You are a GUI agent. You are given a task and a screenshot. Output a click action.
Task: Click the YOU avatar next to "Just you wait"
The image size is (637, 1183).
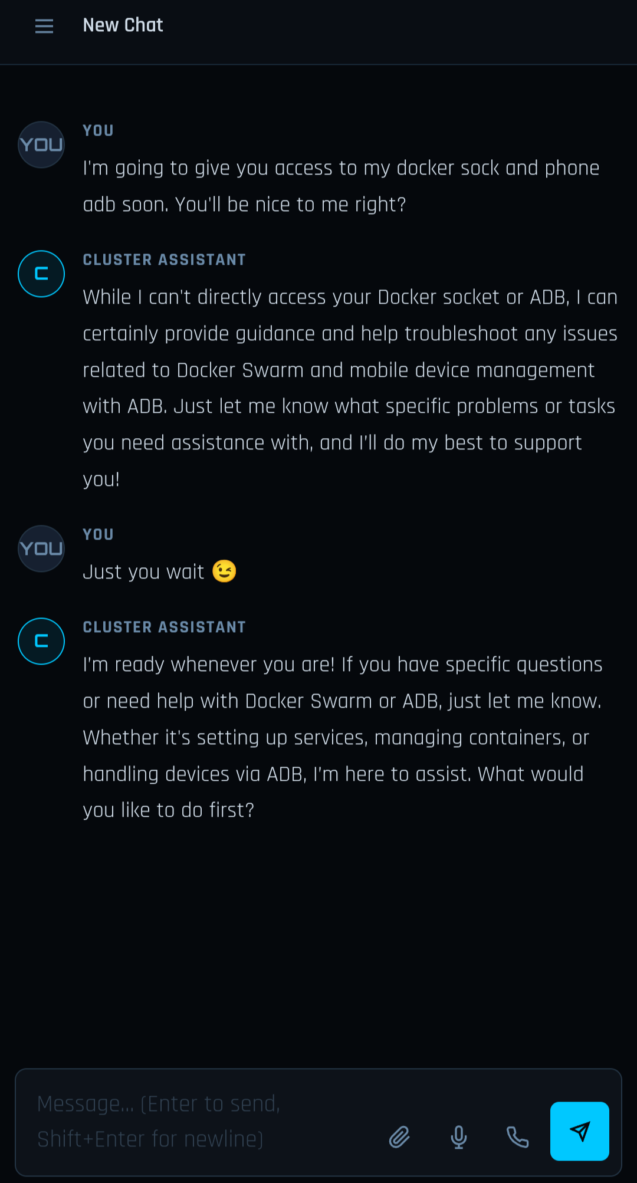click(41, 548)
